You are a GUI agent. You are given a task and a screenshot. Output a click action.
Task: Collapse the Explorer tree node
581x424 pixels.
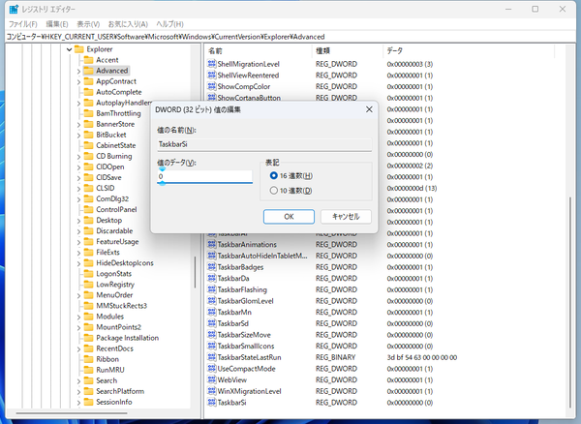70,49
